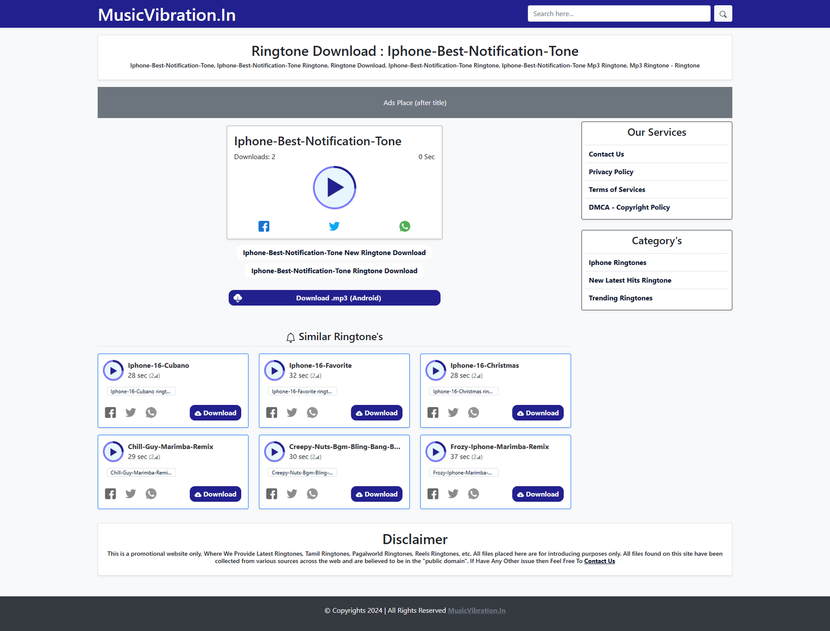Download the Iphone-16-Favorite ringtone
Image resolution: width=830 pixels, height=631 pixels.
click(377, 413)
